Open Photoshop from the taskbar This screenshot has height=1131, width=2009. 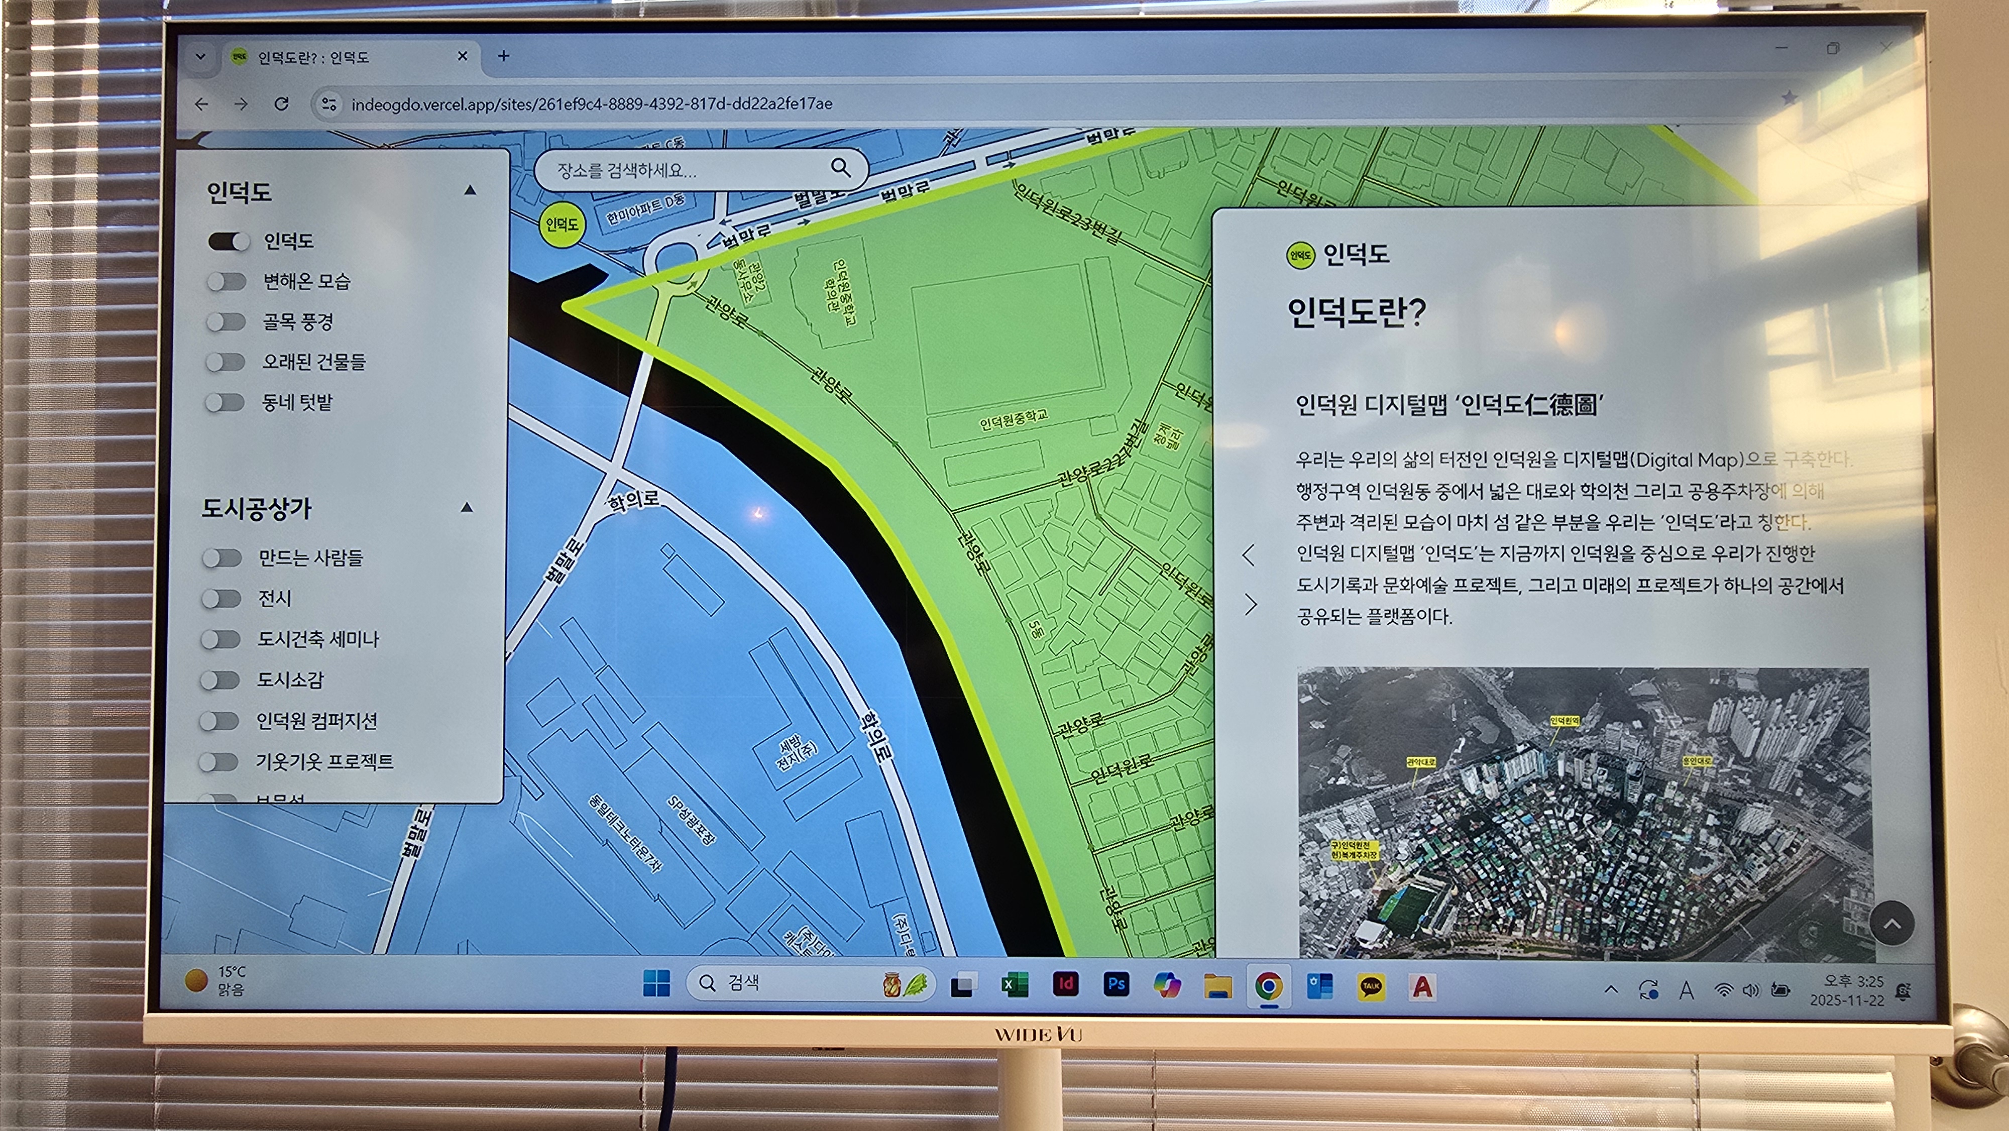pyautogui.click(x=1116, y=984)
